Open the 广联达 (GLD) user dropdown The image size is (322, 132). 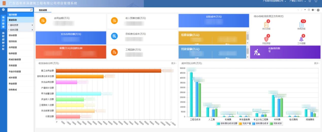click(x=298, y=1)
